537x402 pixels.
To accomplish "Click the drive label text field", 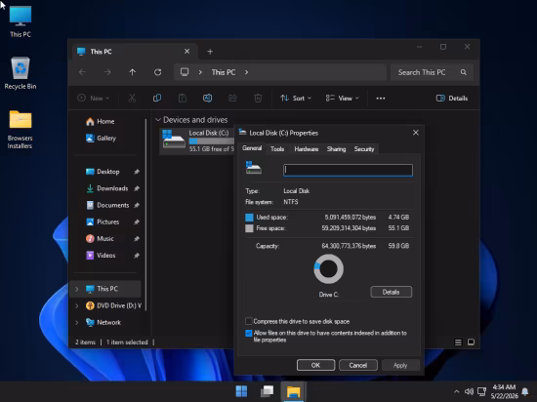I will (x=348, y=170).
